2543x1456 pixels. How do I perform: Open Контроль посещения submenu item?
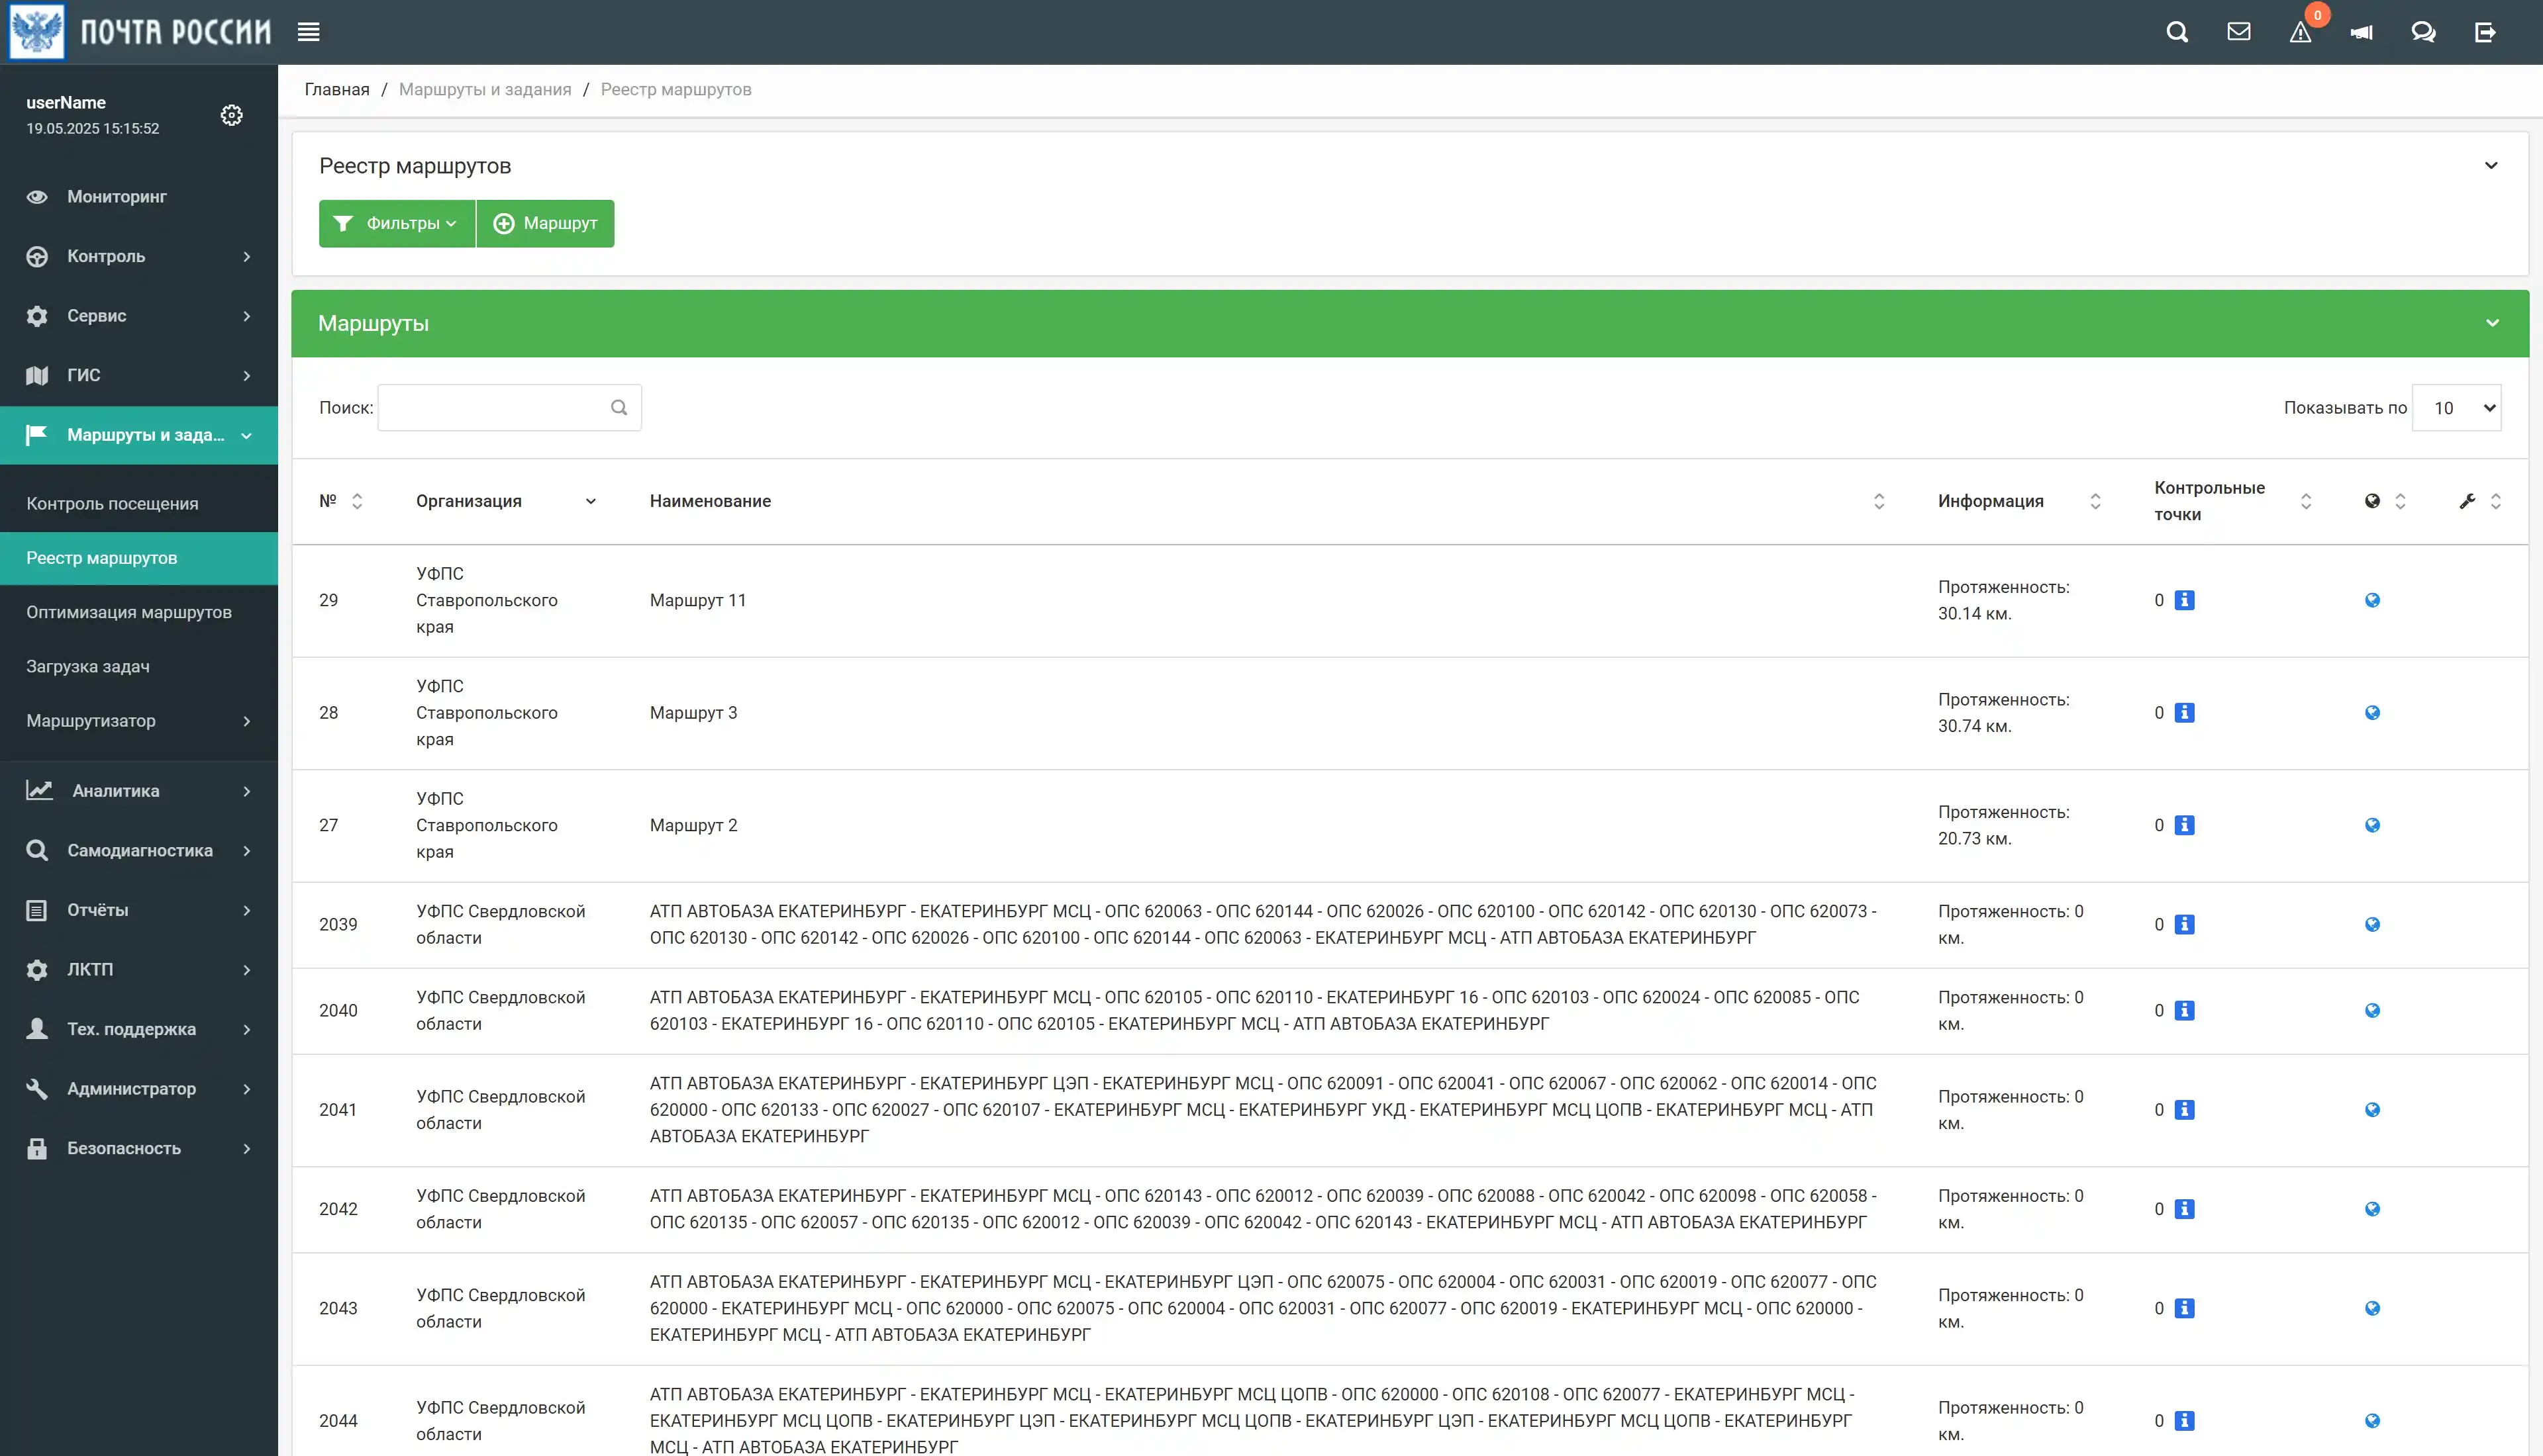(x=139, y=503)
